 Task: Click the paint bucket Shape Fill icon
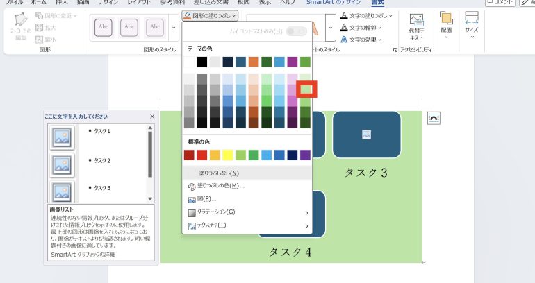coord(187,16)
